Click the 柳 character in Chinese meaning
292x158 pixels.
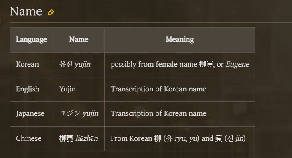point(158,138)
